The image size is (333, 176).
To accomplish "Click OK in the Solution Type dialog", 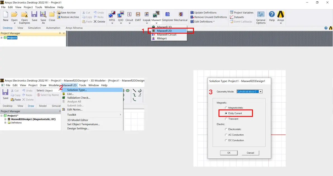I will point(229,153).
